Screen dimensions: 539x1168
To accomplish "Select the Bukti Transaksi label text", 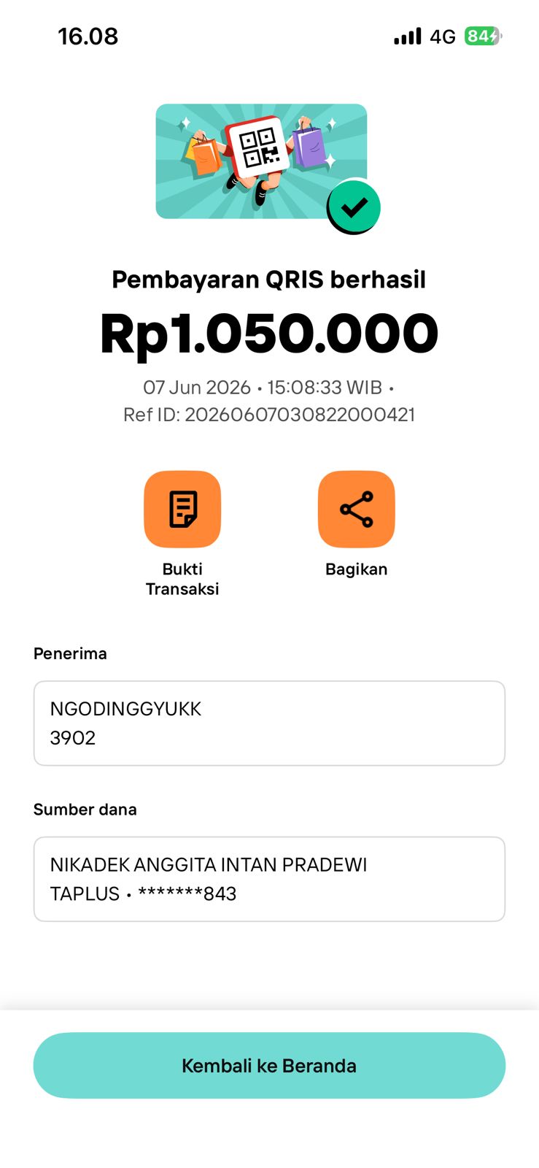I will (182, 579).
